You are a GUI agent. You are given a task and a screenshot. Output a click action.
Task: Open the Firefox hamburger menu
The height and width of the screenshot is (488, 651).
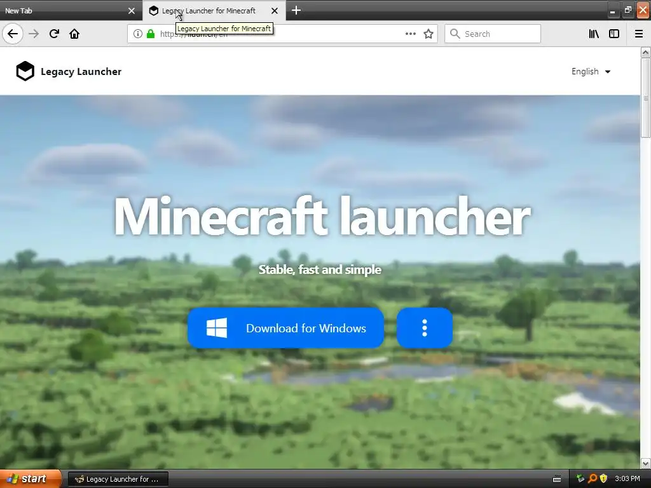pos(639,34)
